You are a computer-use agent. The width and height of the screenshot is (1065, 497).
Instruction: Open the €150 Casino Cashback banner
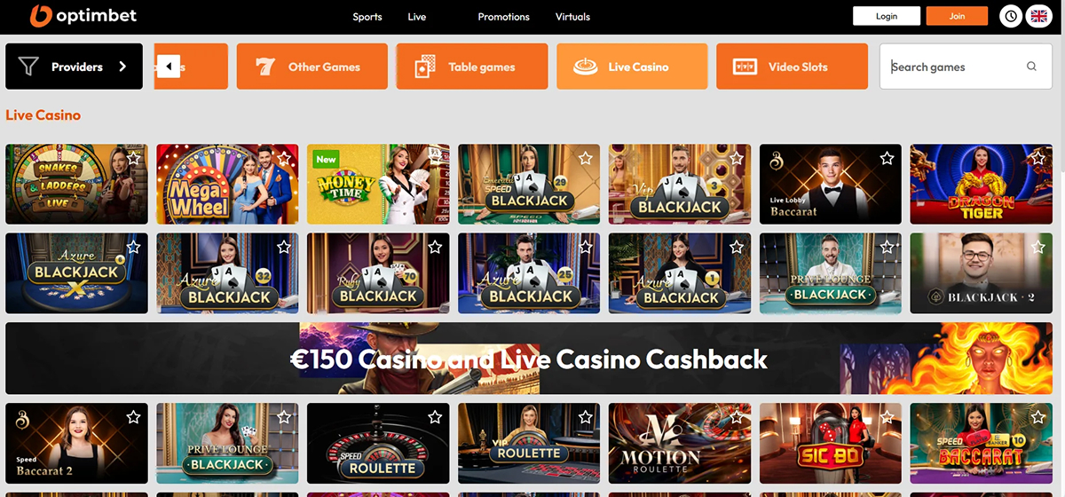[x=529, y=359]
